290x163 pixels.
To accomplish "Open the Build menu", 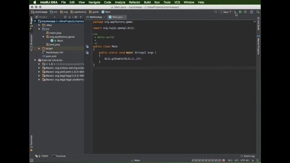I will tap(147, 2).
